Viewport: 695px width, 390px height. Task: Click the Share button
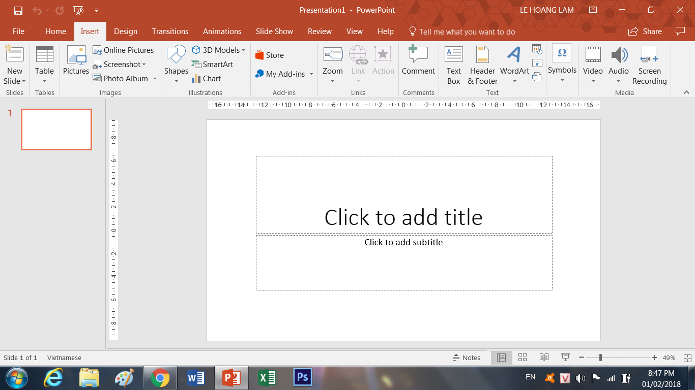click(x=645, y=31)
